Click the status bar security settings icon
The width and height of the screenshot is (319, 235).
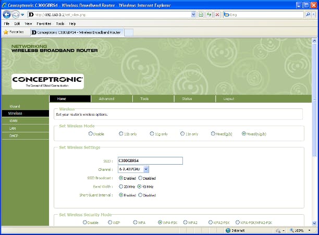click(278, 230)
